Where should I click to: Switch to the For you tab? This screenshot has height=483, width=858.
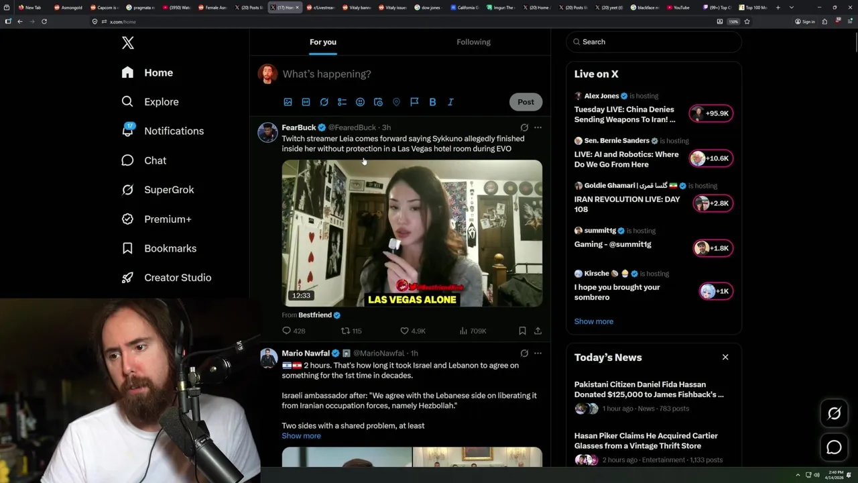323,42
